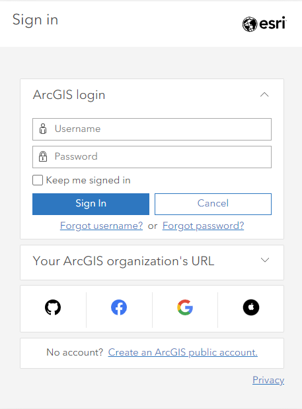Enable Keep me signed in checkbox
Image resolution: width=302 pixels, height=409 pixels.
[x=38, y=180]
